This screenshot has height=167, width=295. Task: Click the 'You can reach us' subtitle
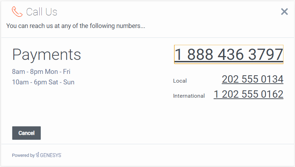coord(76,26)
